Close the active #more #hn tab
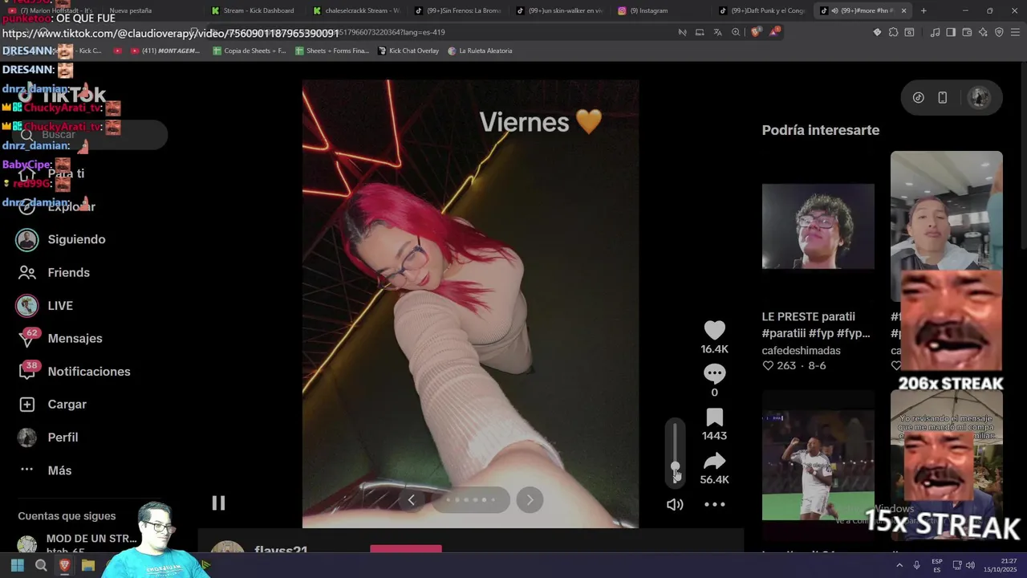The image size is (1027, 578). [x=903, y=10]
